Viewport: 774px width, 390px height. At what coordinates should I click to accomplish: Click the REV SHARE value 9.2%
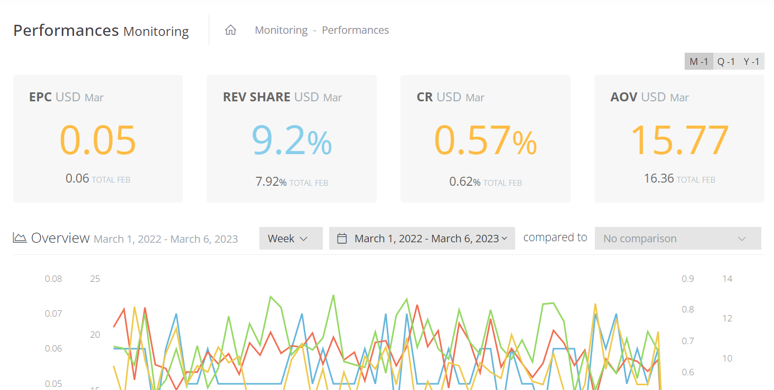(x=292, y=140)
